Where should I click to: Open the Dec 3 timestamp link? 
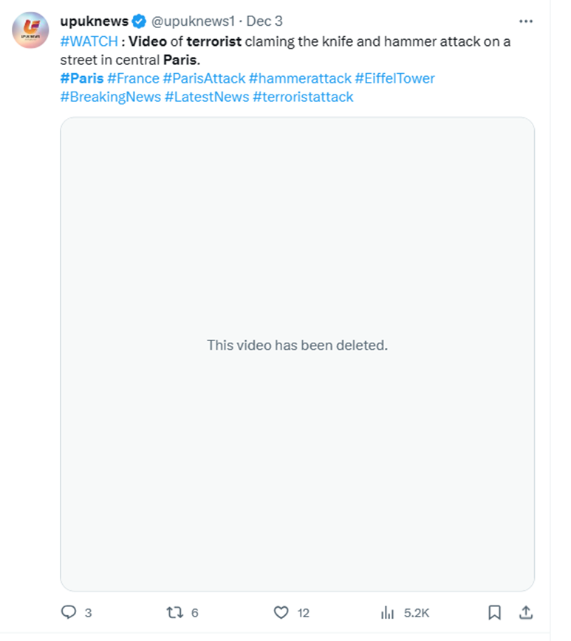(x=264, y=21)
